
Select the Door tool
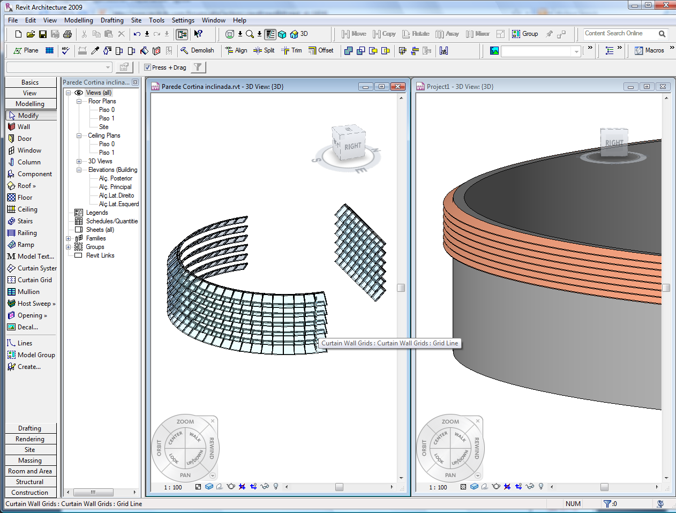click(24, 139)
